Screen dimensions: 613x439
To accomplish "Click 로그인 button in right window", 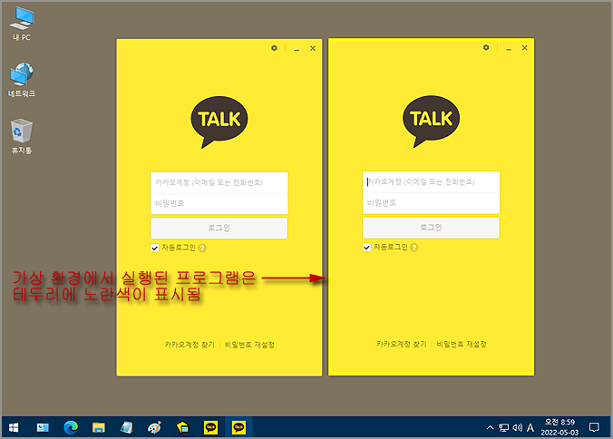I will (x=432, y=227).
